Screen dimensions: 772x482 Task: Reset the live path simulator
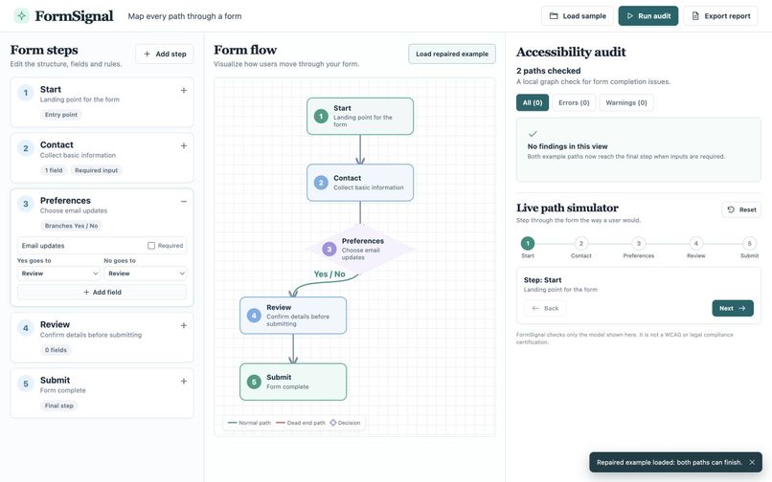(741, 209)
